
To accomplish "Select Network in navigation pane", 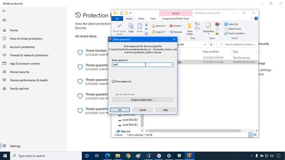I will coord(123,131).
